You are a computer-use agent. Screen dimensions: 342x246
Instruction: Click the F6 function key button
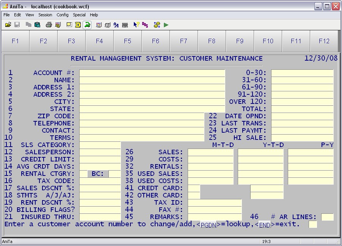coord(155,41)
